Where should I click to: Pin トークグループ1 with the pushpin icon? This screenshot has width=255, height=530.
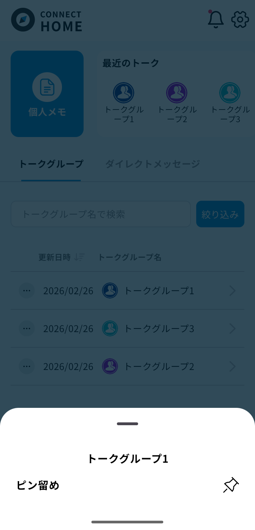point(231,485)
